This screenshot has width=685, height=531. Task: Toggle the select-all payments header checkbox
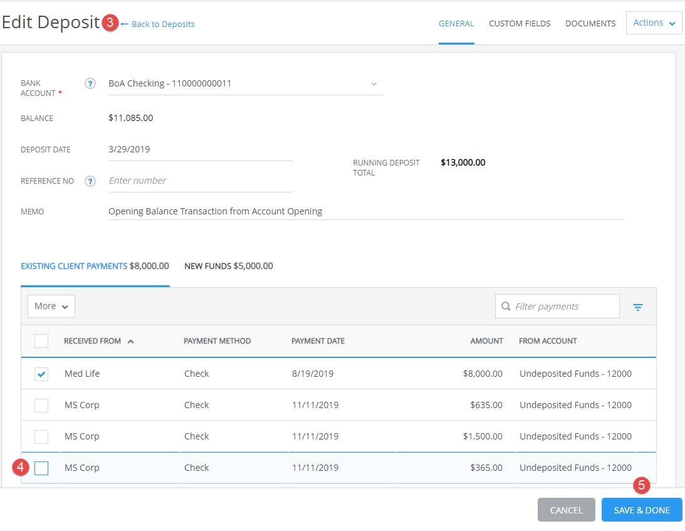[41, 341]
